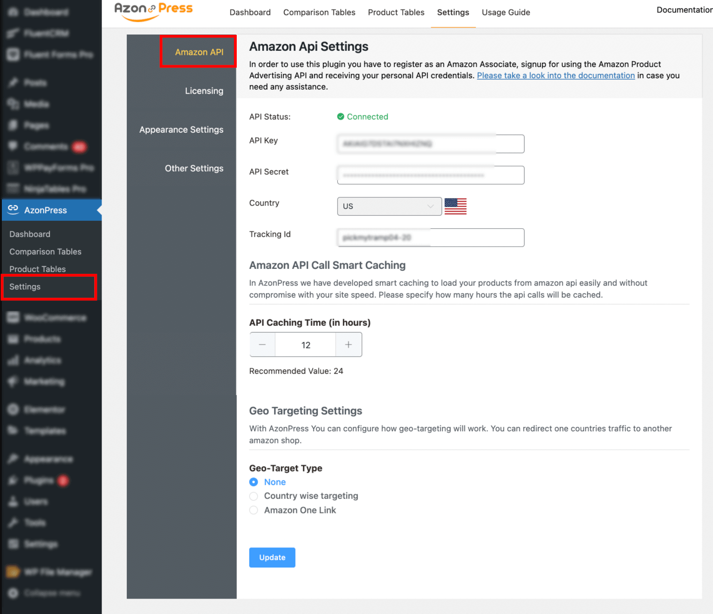Open AzonPress Dashboard submenu in sidebar
The image size is (713, 614).
pos(30,234)
